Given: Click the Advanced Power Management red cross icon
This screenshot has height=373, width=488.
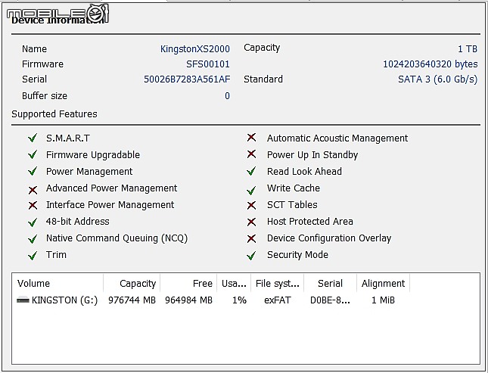Looking at the screenshot, I should 33,190.
